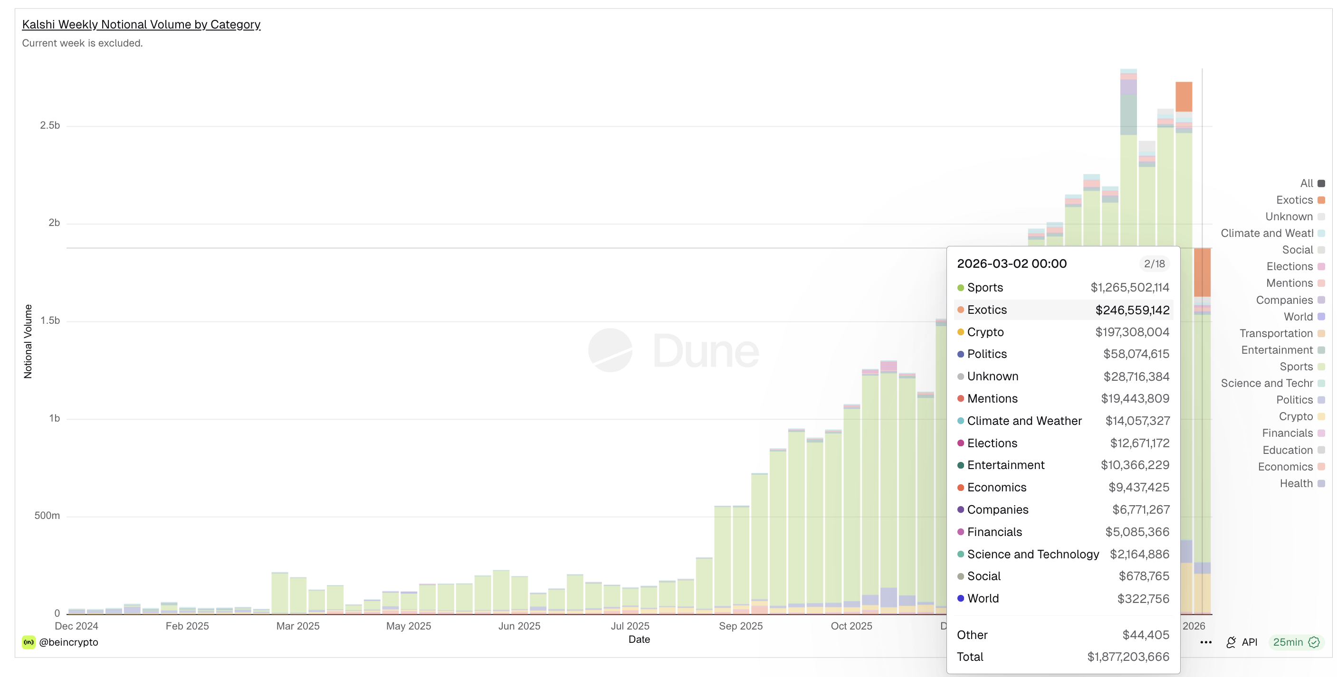The width and height of the screenshot is (1337, 677).
Task: Click the Politics legend color square
Action: pos(1321,399)
